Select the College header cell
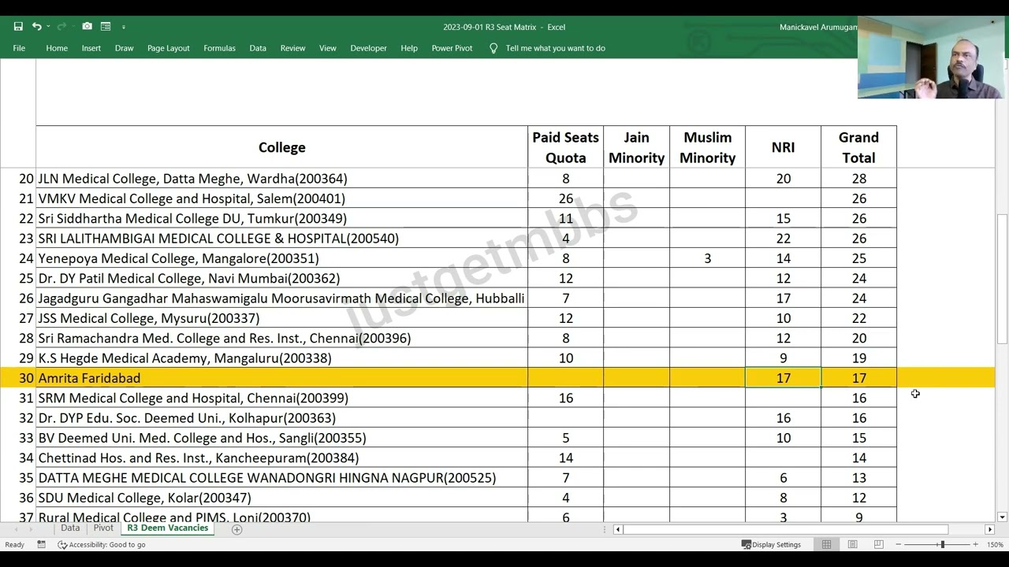Viewport: 1009px width, 567px height. 281,147
